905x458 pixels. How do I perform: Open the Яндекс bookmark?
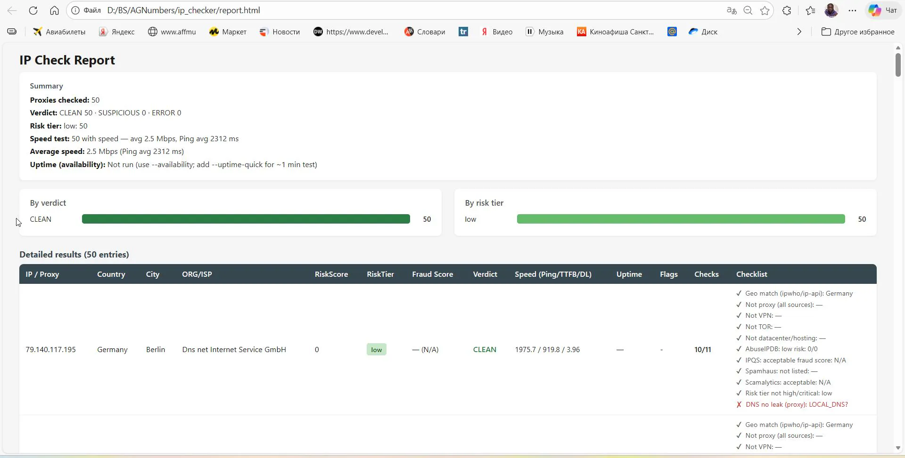117,32
